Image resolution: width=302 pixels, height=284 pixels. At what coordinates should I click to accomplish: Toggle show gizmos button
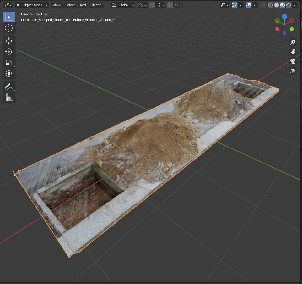pyautogui.click(x=235, y=5)
